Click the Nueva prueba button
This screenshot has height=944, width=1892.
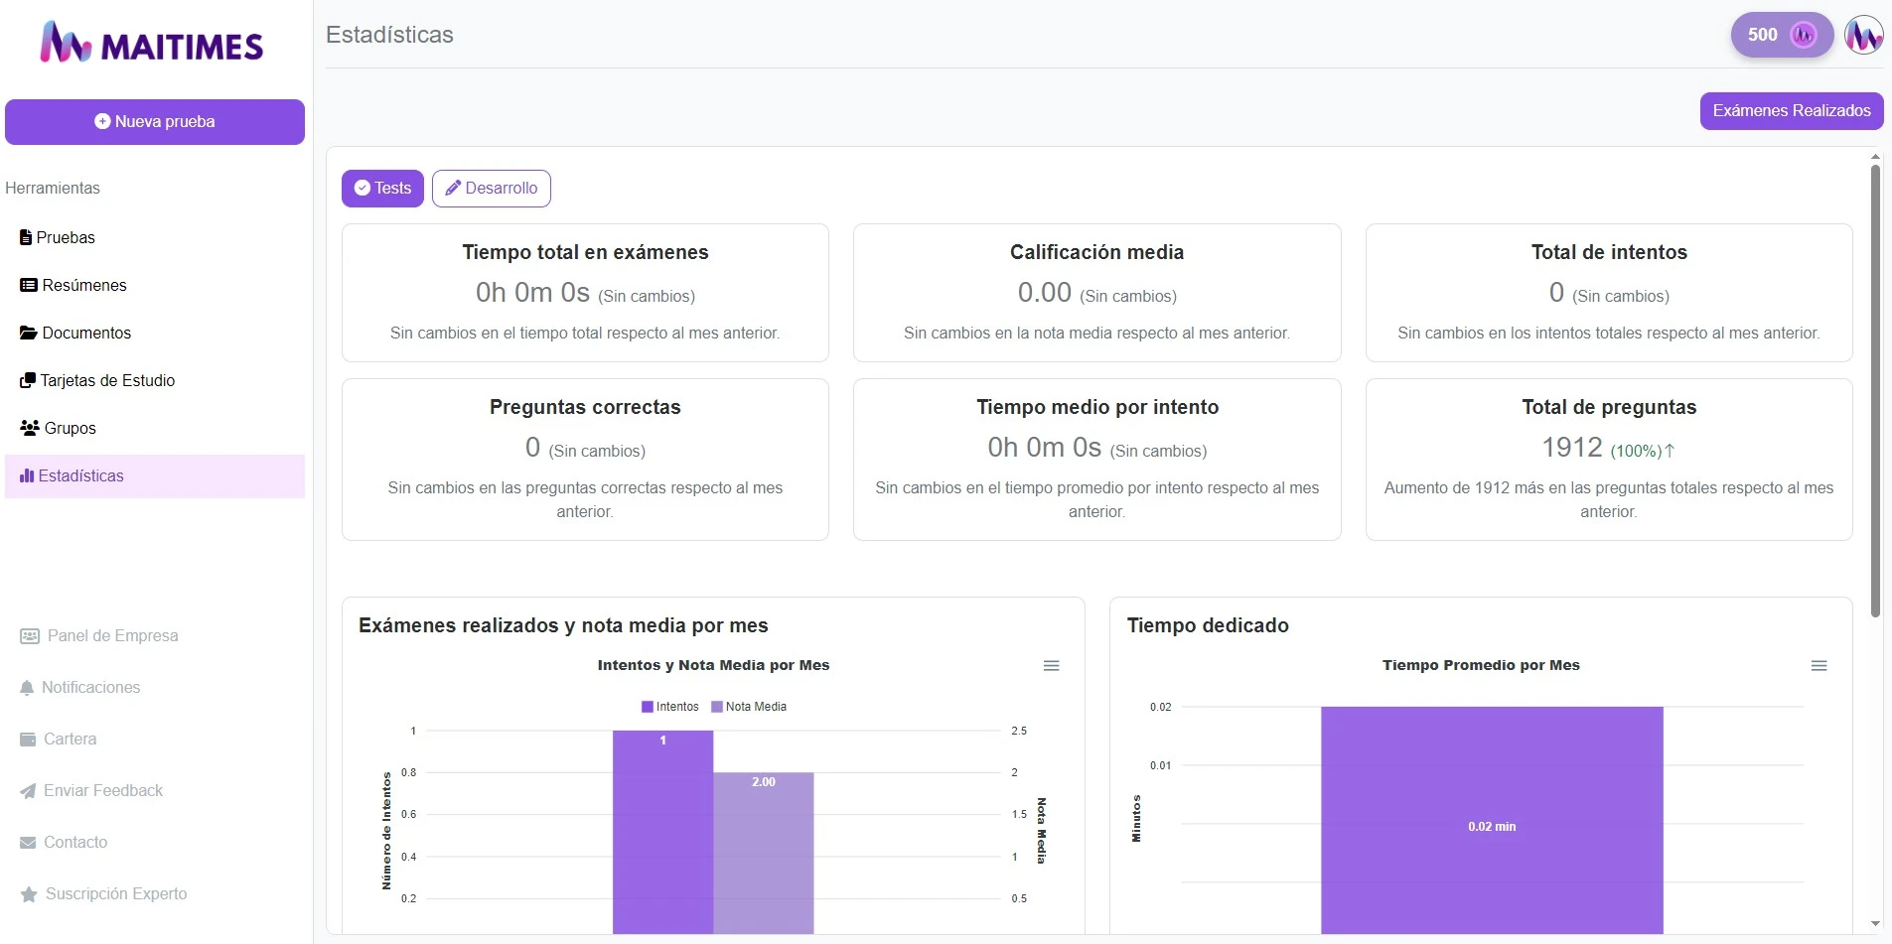click(x=154, y=122)
